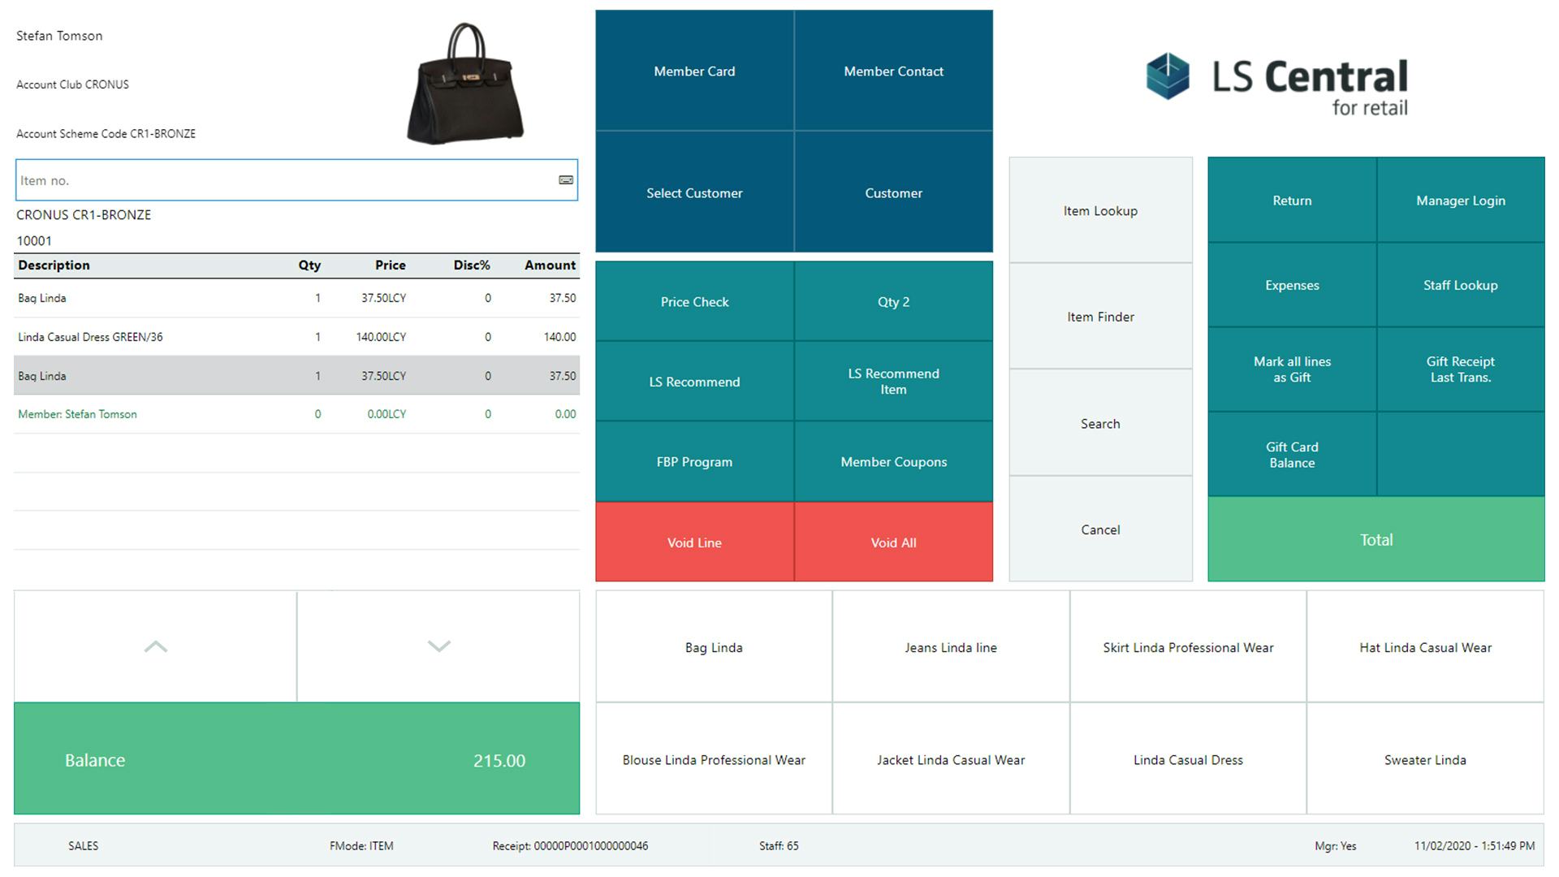The width and height of the screenshot is (1559, 877).
Task: Add Sweater Linda to the sale
Action: click(x=1425, y=760)
